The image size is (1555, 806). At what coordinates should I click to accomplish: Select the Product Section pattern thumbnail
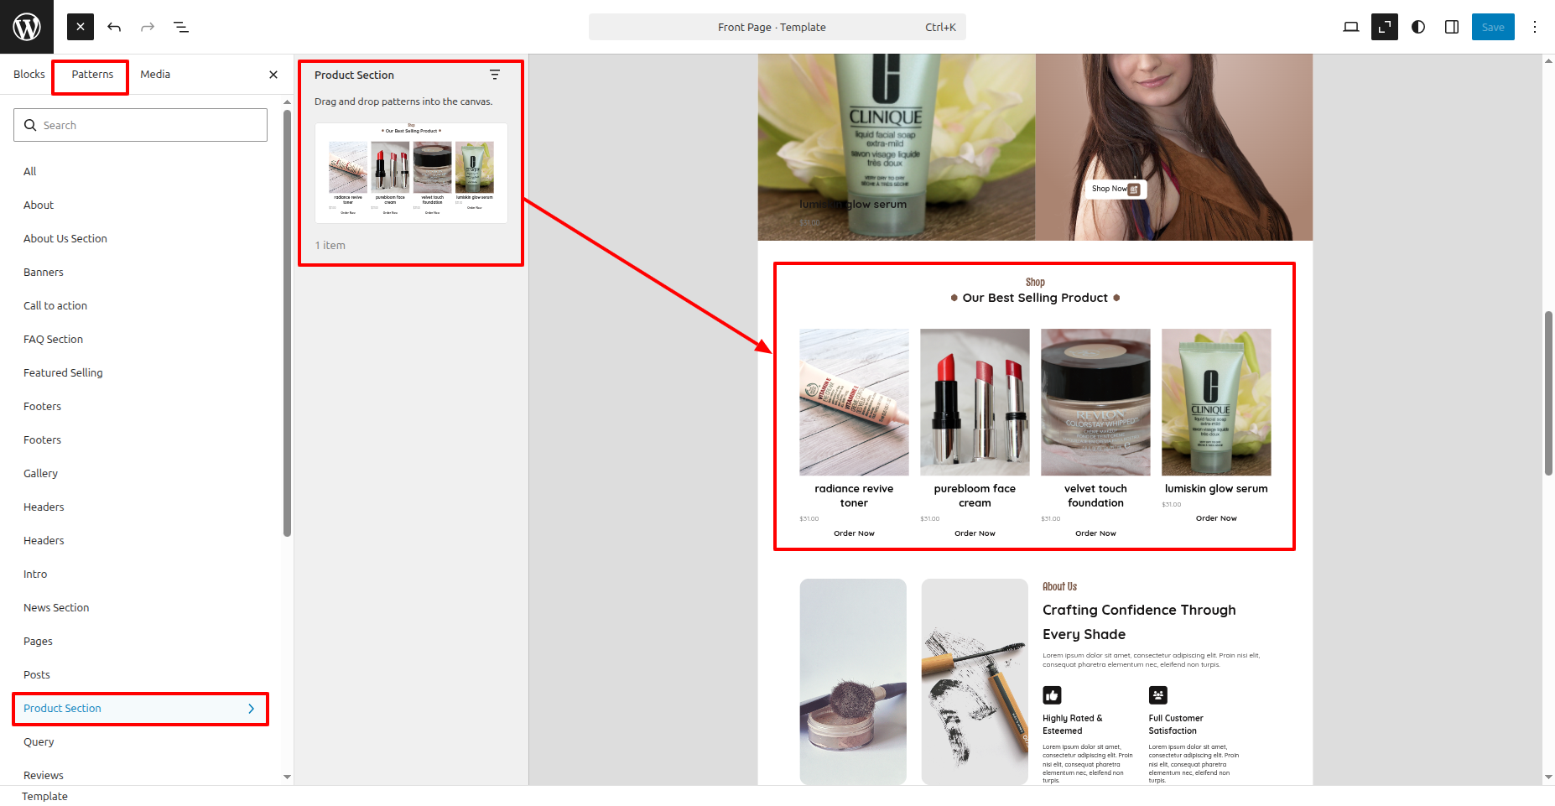coord(411,173)
